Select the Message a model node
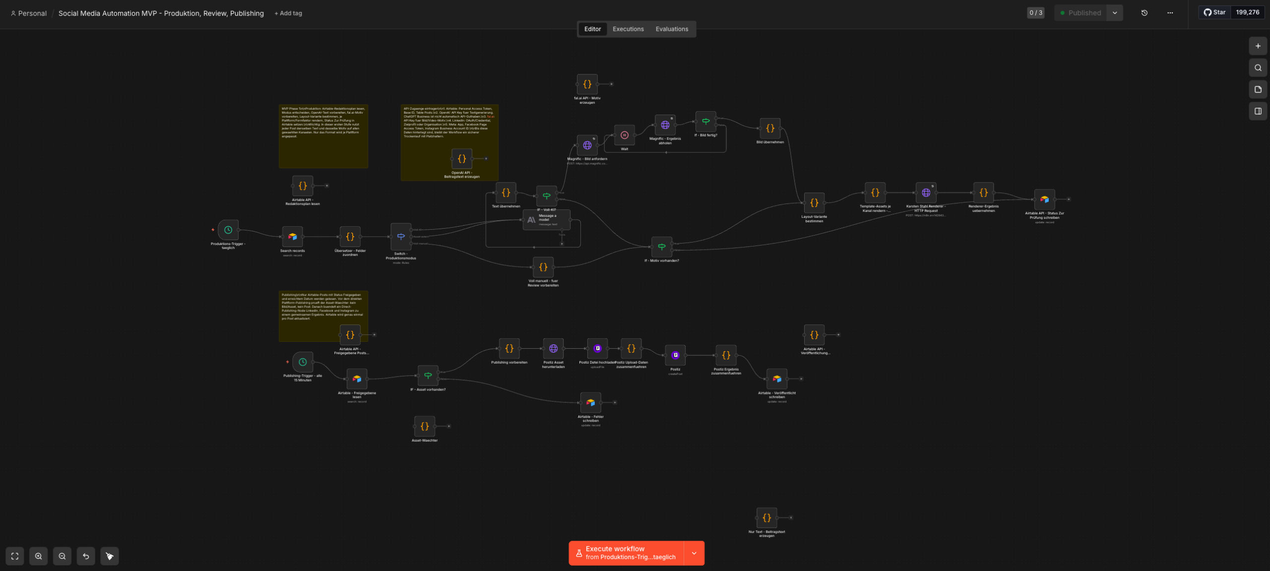 click(547, 220)
